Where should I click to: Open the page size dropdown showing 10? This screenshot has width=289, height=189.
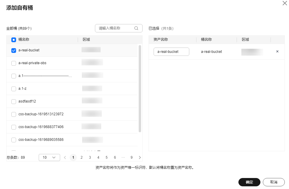[49, 157]
